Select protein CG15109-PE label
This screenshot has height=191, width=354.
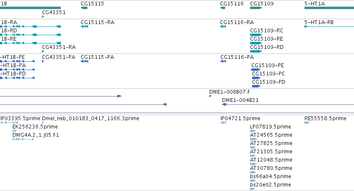[267, 65]
